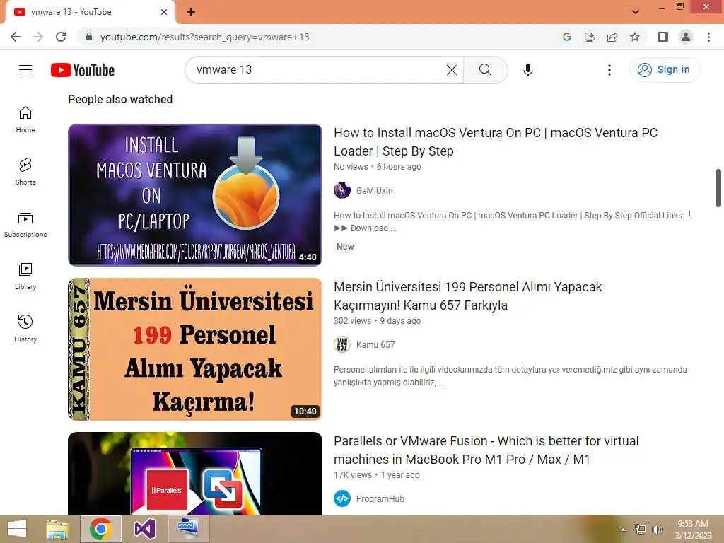Viewport: 724px width, 543px height.
Task: Share this page icon in address bar
Action: tap(612, 37)
